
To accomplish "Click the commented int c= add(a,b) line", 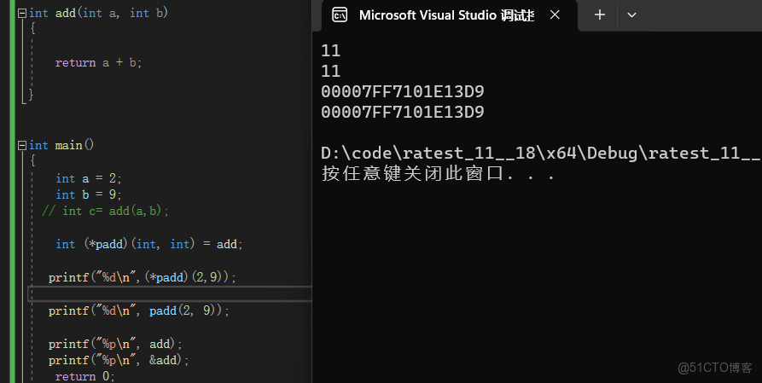I will (x=106, y=211).
